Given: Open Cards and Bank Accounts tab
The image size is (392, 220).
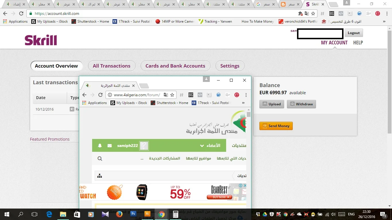Looking at the screenshot, I should click(175, 66).
